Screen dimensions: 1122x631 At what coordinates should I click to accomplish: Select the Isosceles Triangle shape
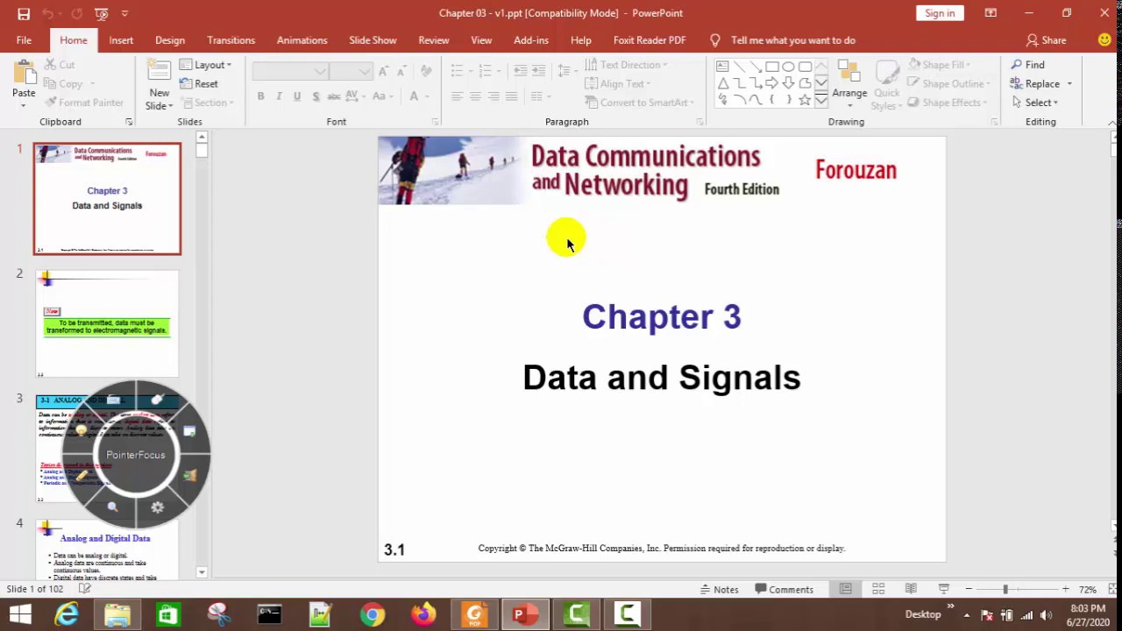coord(723,83)
